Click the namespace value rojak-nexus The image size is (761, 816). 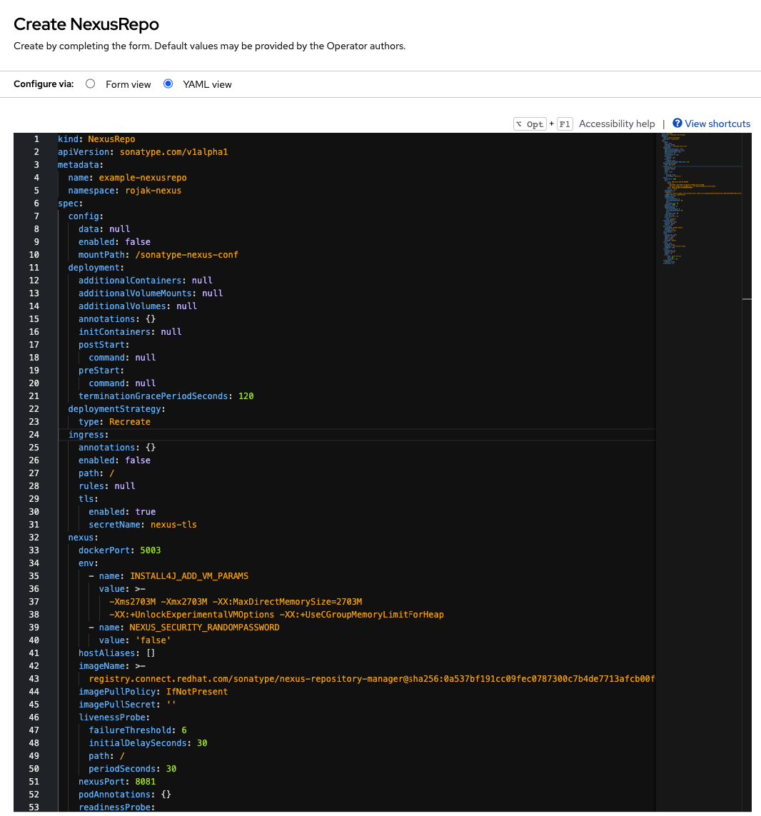[153, 191]
